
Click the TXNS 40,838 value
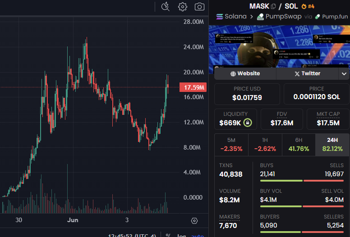[231, 174]
